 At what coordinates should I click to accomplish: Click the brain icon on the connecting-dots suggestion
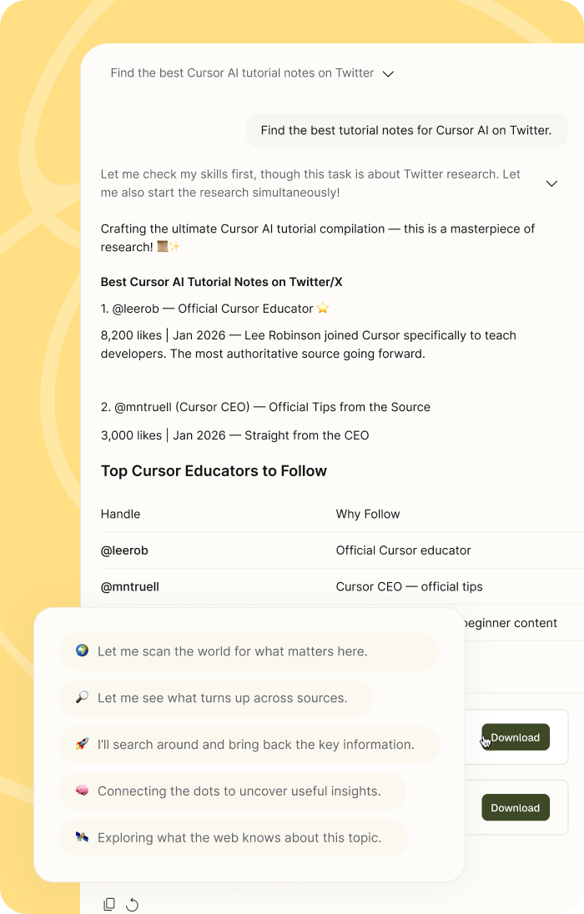(82, 791)
